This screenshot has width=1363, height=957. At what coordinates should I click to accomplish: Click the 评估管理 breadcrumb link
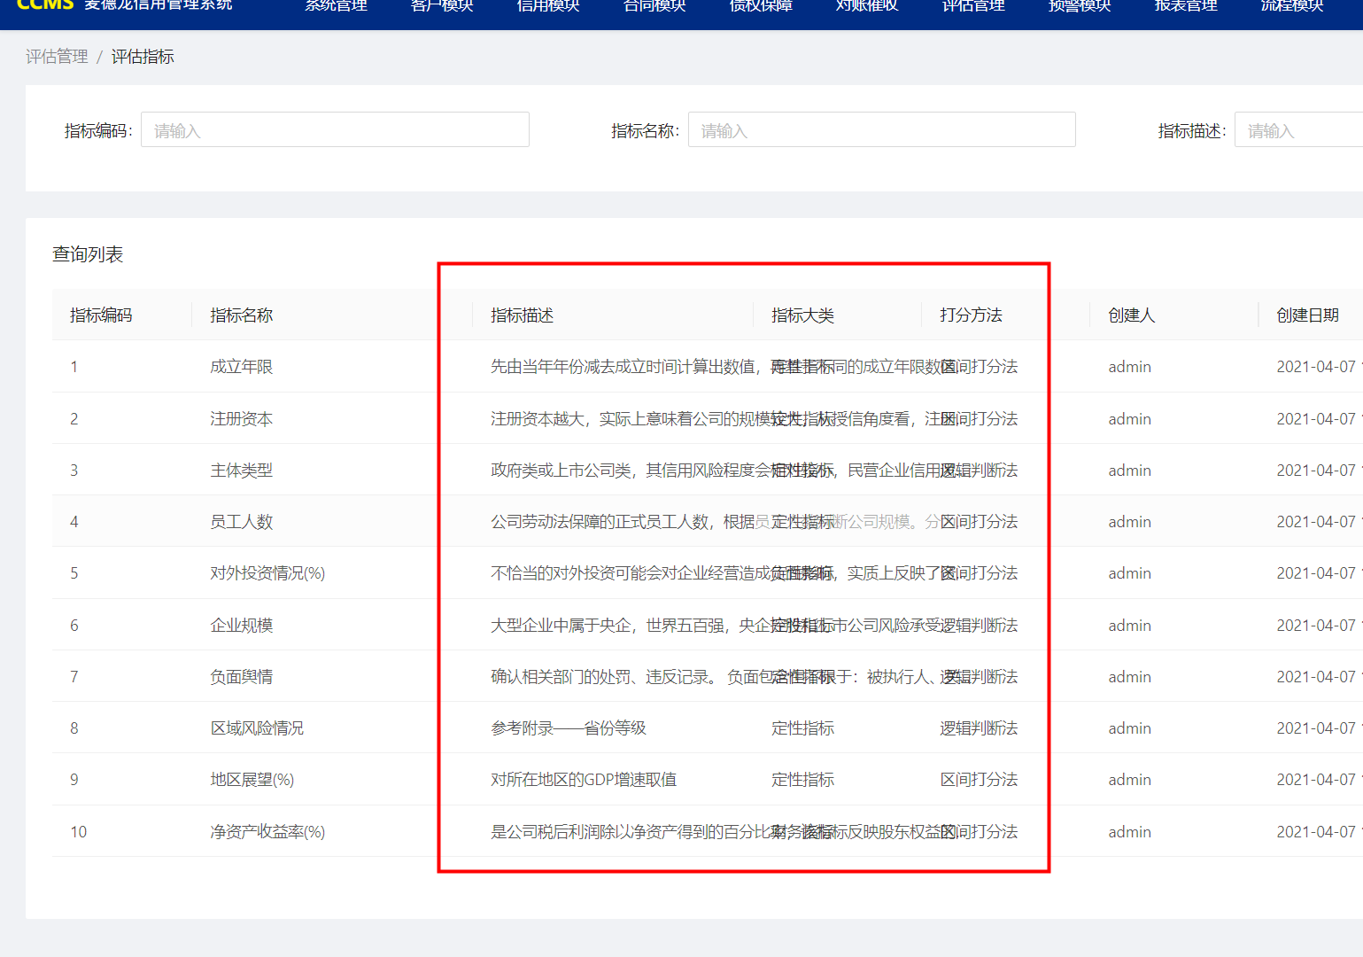56,56
